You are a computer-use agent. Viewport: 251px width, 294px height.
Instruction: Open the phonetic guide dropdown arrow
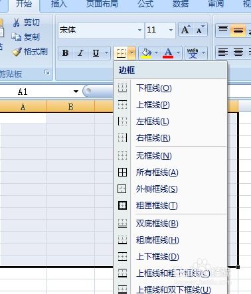tap(203, 53)
